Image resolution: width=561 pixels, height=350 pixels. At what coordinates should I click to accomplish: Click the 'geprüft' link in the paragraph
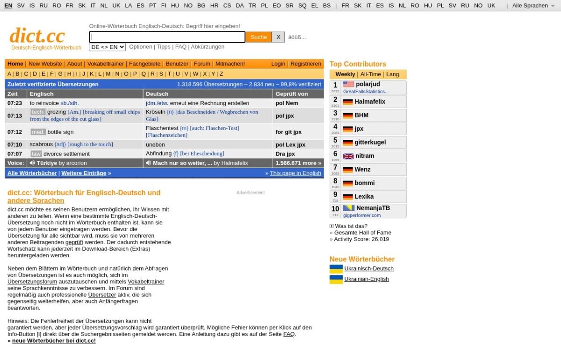tap(74, 243)
